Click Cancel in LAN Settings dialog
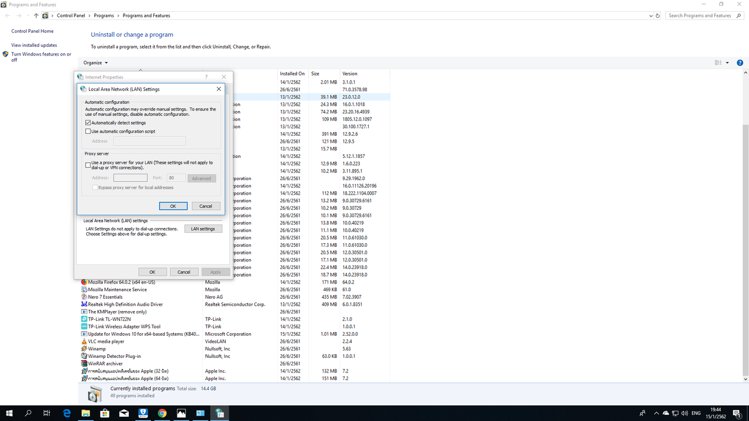 206,206
